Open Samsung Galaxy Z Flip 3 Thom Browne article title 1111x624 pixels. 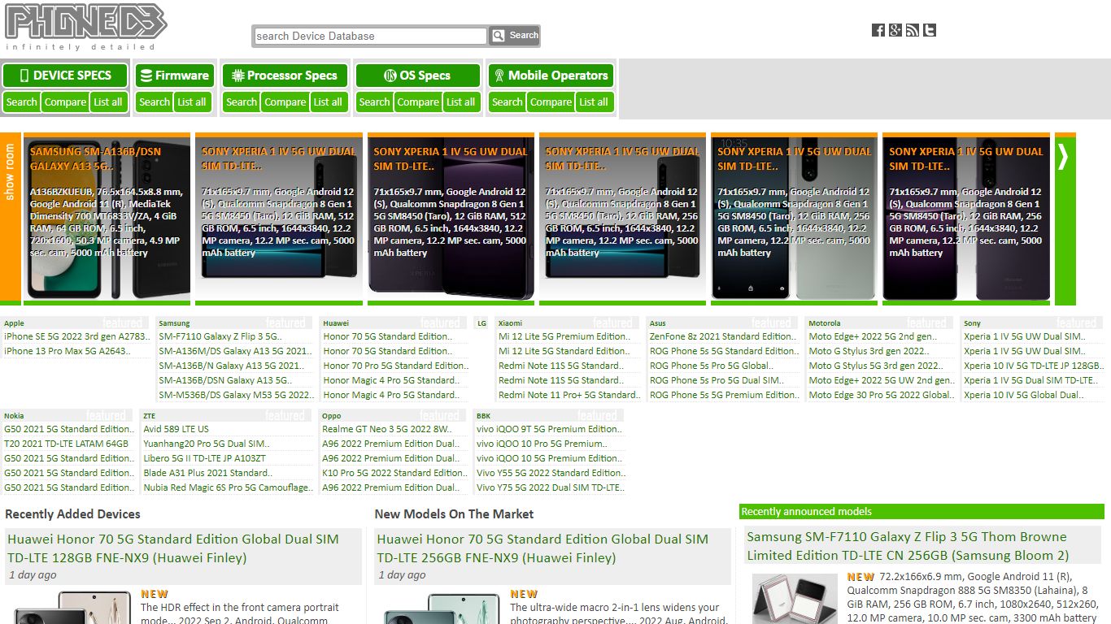pyautogui.click(x=908, y=546)
